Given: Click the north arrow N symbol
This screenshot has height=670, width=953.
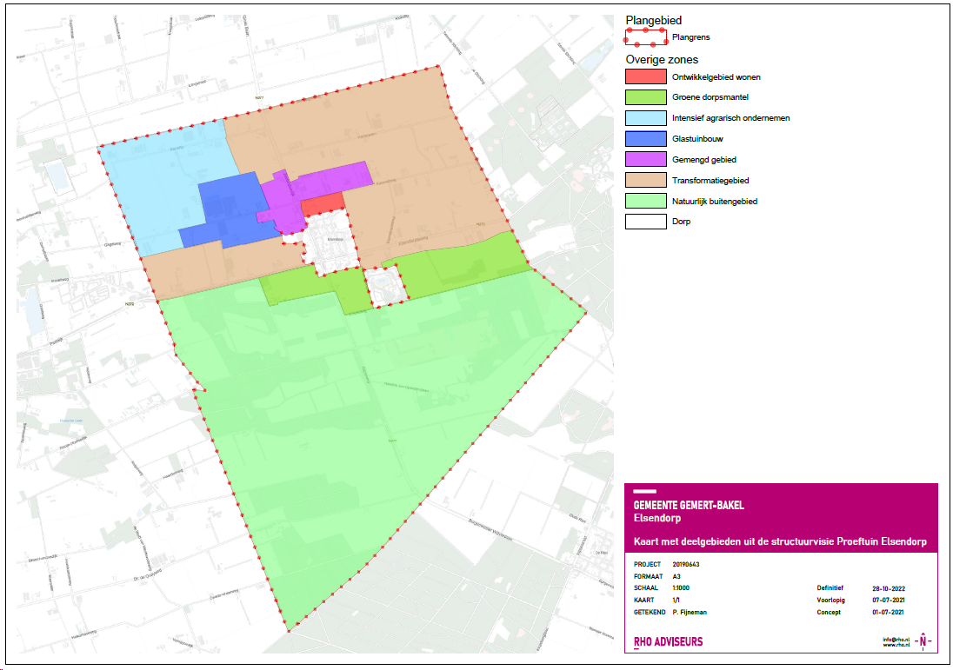Looking at the screenshot, I should click(923, 640).
